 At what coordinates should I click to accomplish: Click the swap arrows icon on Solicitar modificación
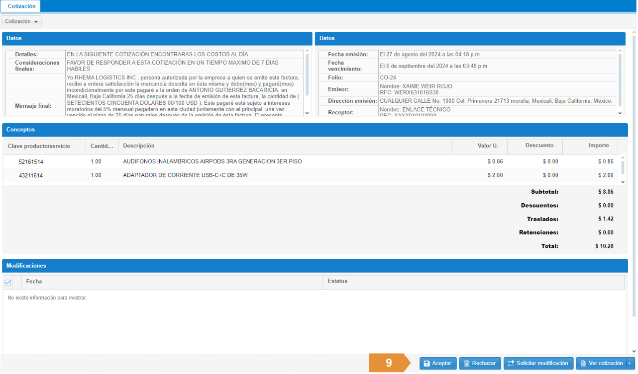(x=511, y=364)
